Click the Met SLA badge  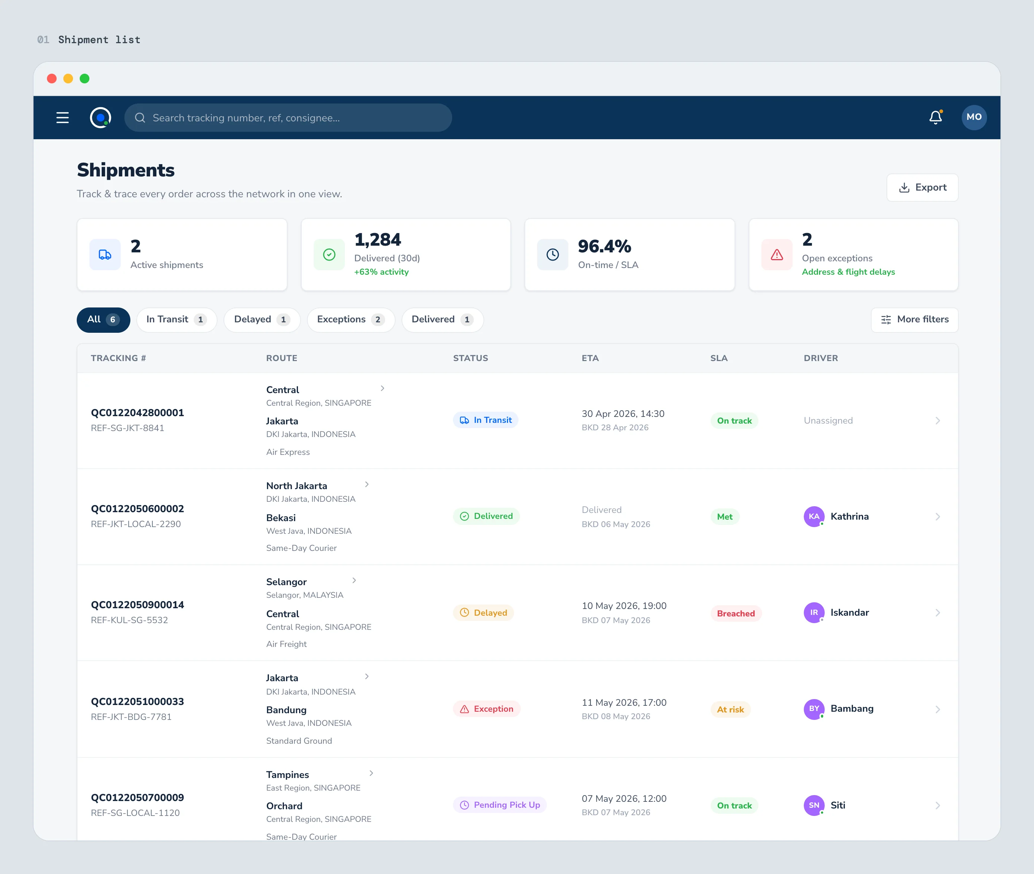click(725, 517)
